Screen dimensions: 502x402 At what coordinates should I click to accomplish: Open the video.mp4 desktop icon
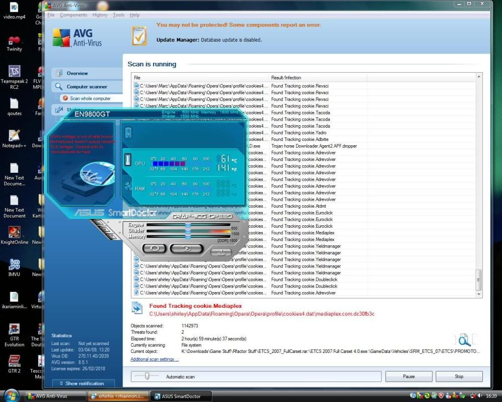14,10
